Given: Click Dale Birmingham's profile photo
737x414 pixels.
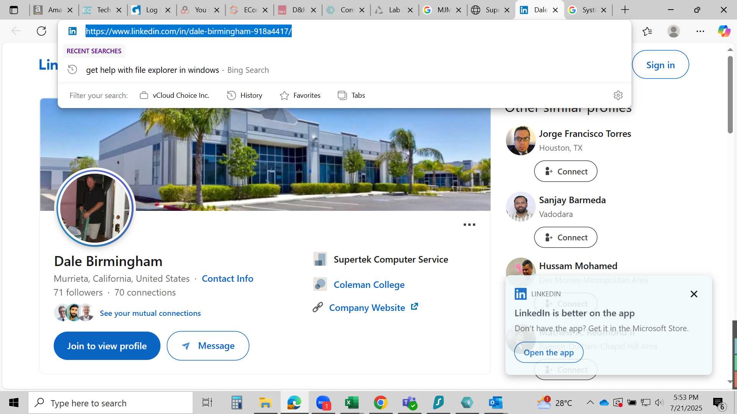Looking at the screenshot, I should (x=95, y=208).
